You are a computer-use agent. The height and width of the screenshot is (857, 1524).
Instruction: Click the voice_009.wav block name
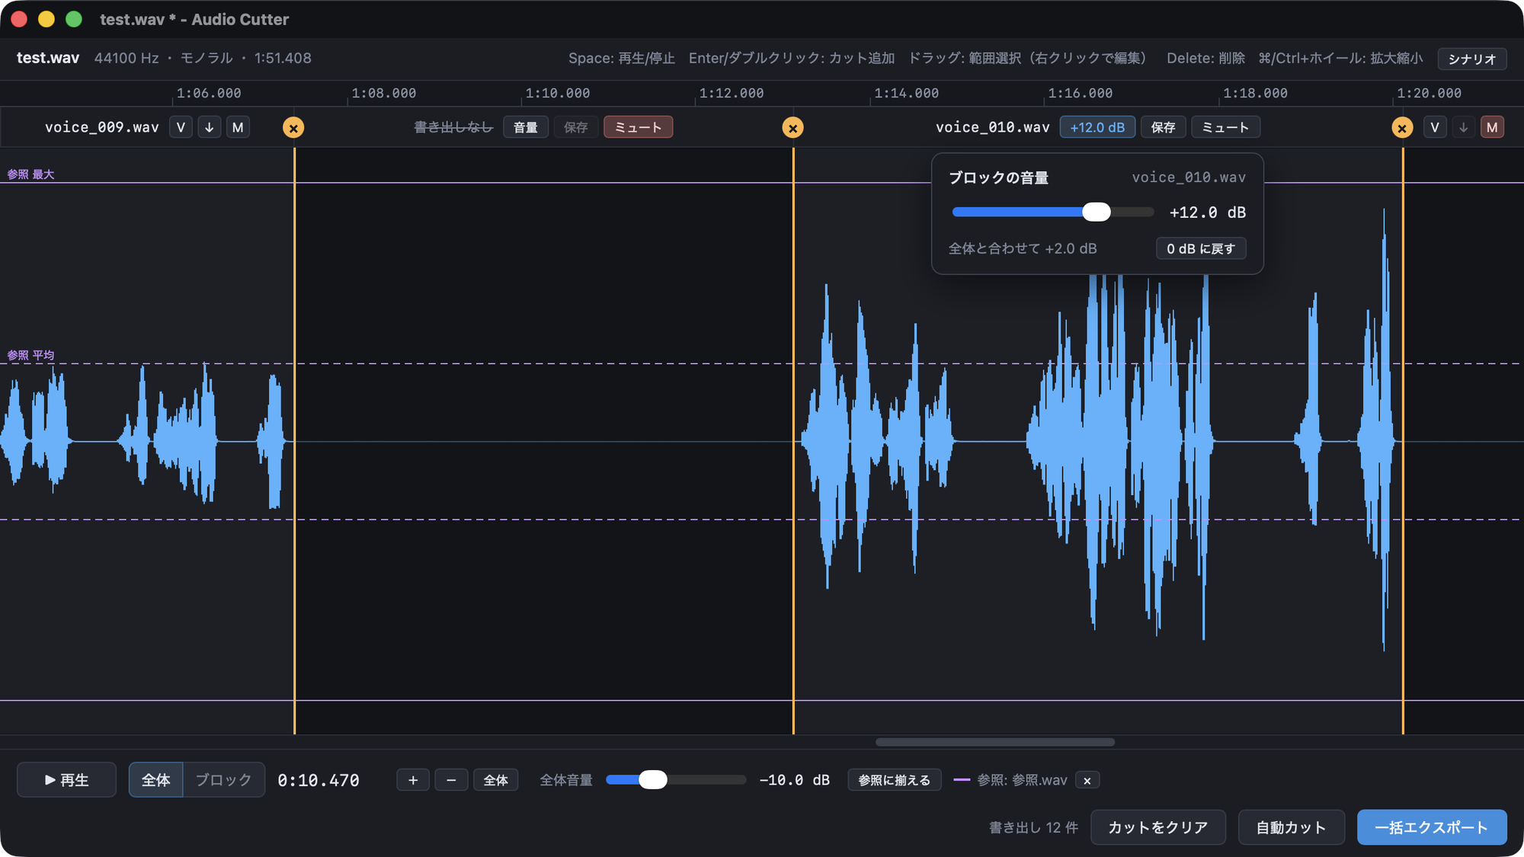click(x=102, y=127)
